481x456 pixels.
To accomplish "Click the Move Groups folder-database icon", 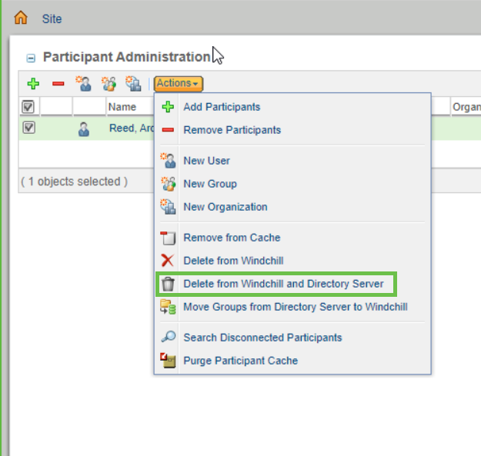I will (168, 307).
